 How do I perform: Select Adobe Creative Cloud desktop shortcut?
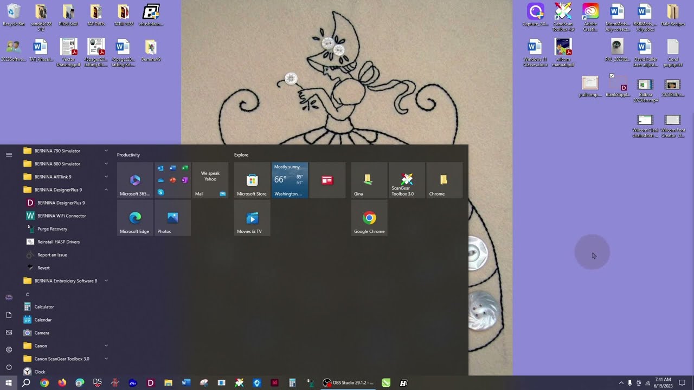point(590,17)
